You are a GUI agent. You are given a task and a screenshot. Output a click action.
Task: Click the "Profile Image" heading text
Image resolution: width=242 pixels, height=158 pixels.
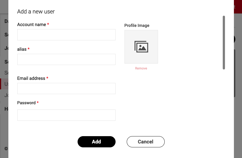[x=137, y=25]
